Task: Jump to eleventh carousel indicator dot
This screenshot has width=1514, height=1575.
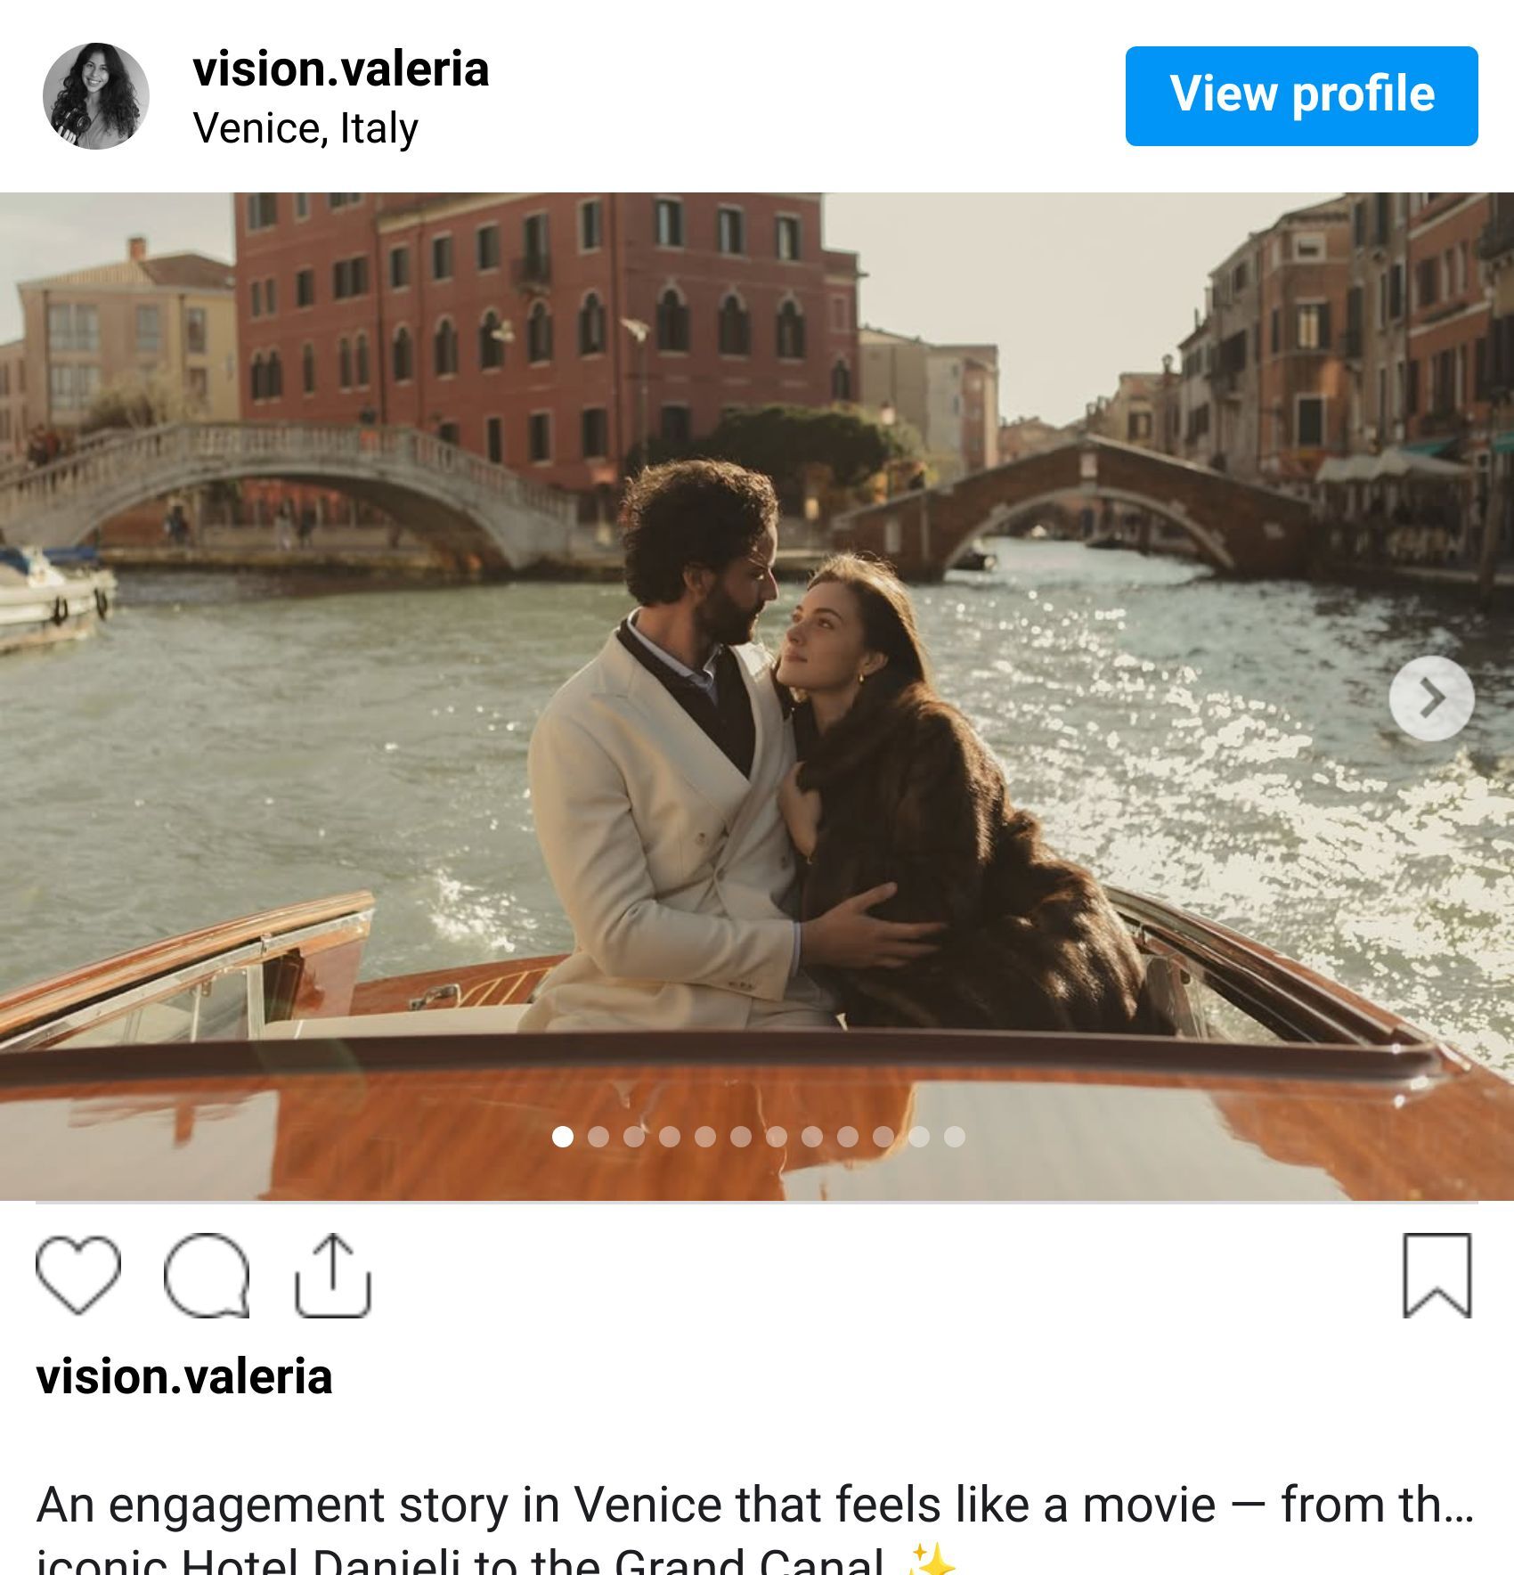Action: click(x=919, y=1137)
